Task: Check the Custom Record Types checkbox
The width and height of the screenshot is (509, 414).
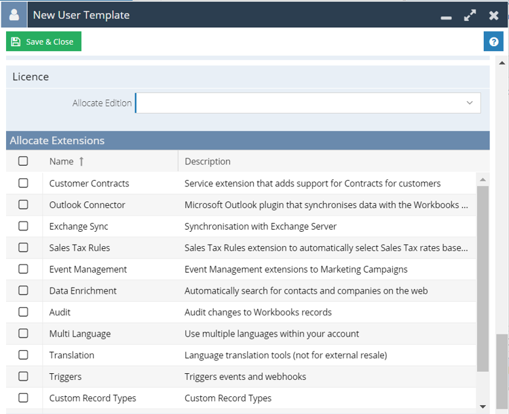Action: (x=23, y=398)
